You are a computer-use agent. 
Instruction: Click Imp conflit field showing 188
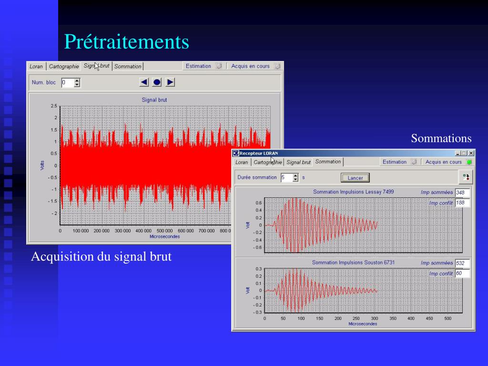pyautogui.click(x=462, y=203)
